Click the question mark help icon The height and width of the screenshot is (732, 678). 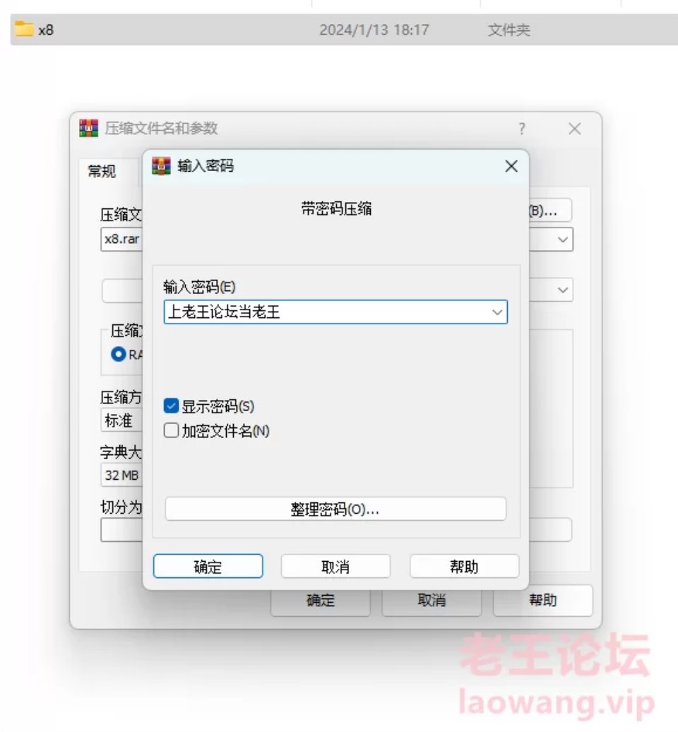[522, 129]
